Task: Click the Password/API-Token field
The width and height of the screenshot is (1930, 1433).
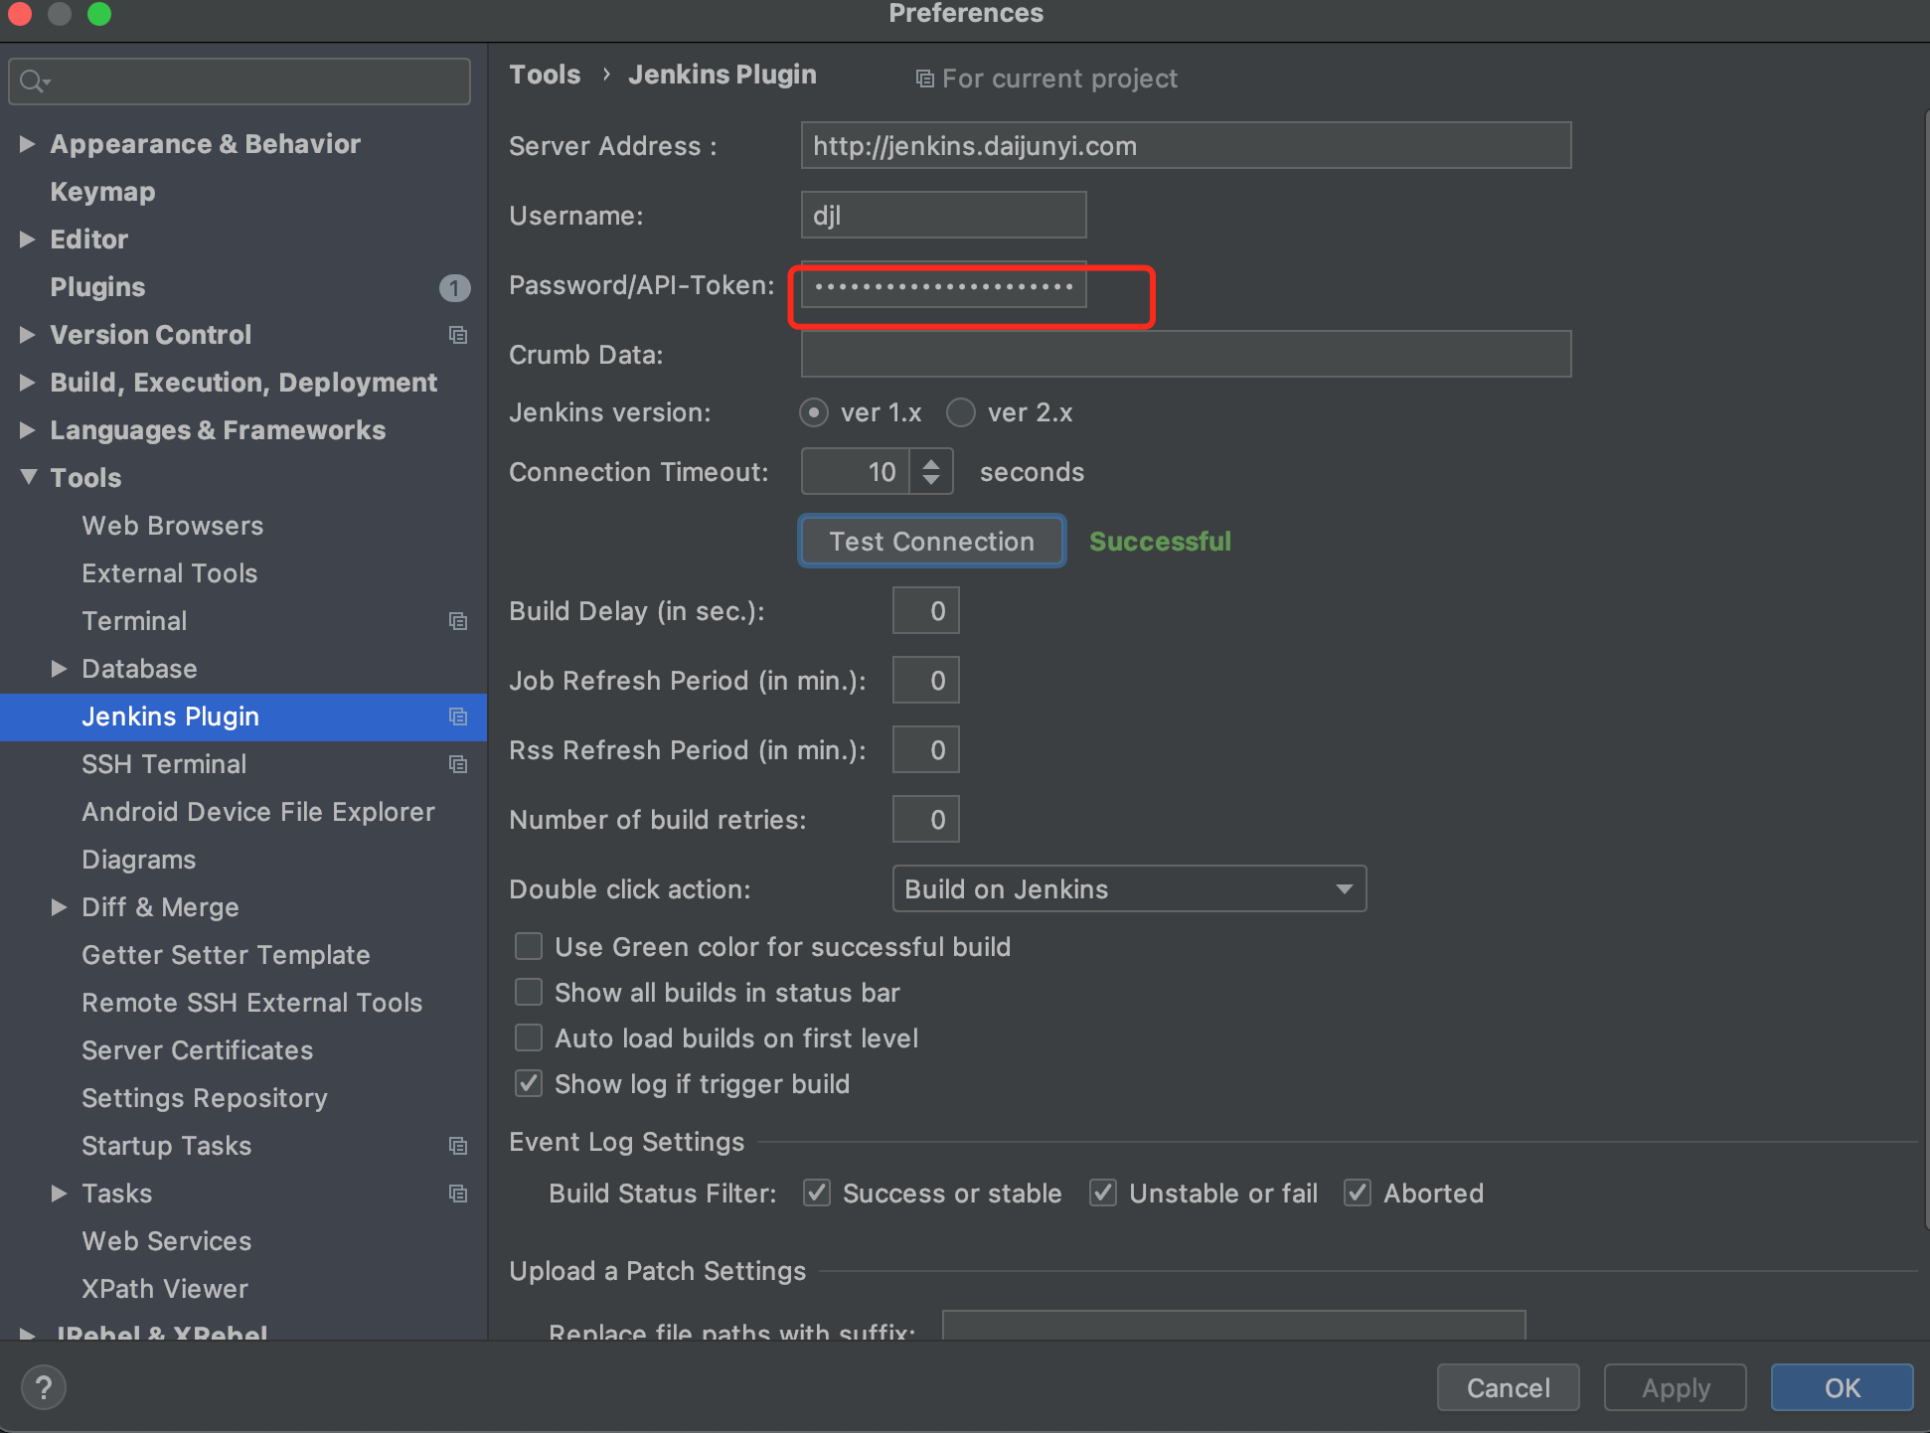Action: (x=943, y=286)
